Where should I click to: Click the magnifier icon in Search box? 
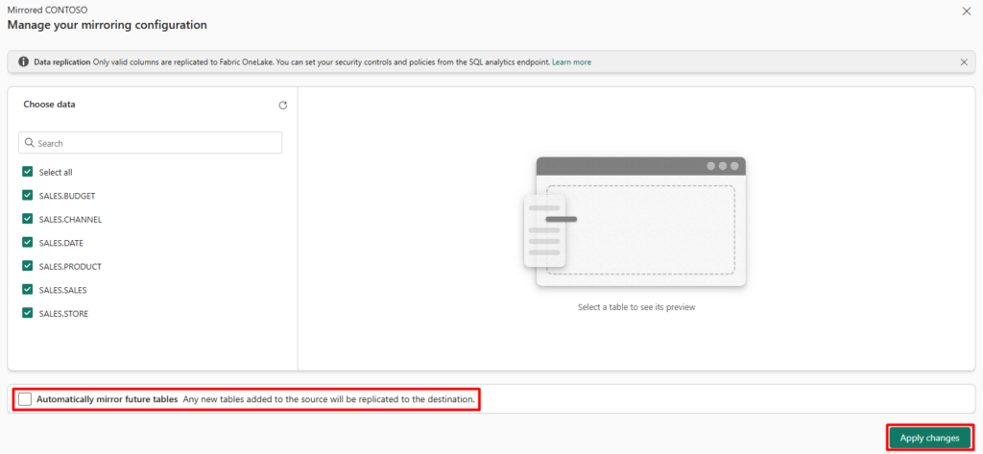[29, 143]
